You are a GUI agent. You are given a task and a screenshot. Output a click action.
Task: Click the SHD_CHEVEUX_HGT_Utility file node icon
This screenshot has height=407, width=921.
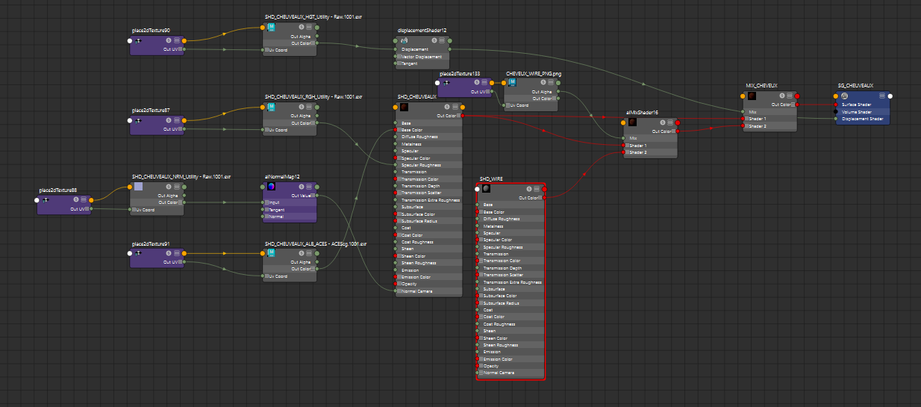[x=271, y=27]
